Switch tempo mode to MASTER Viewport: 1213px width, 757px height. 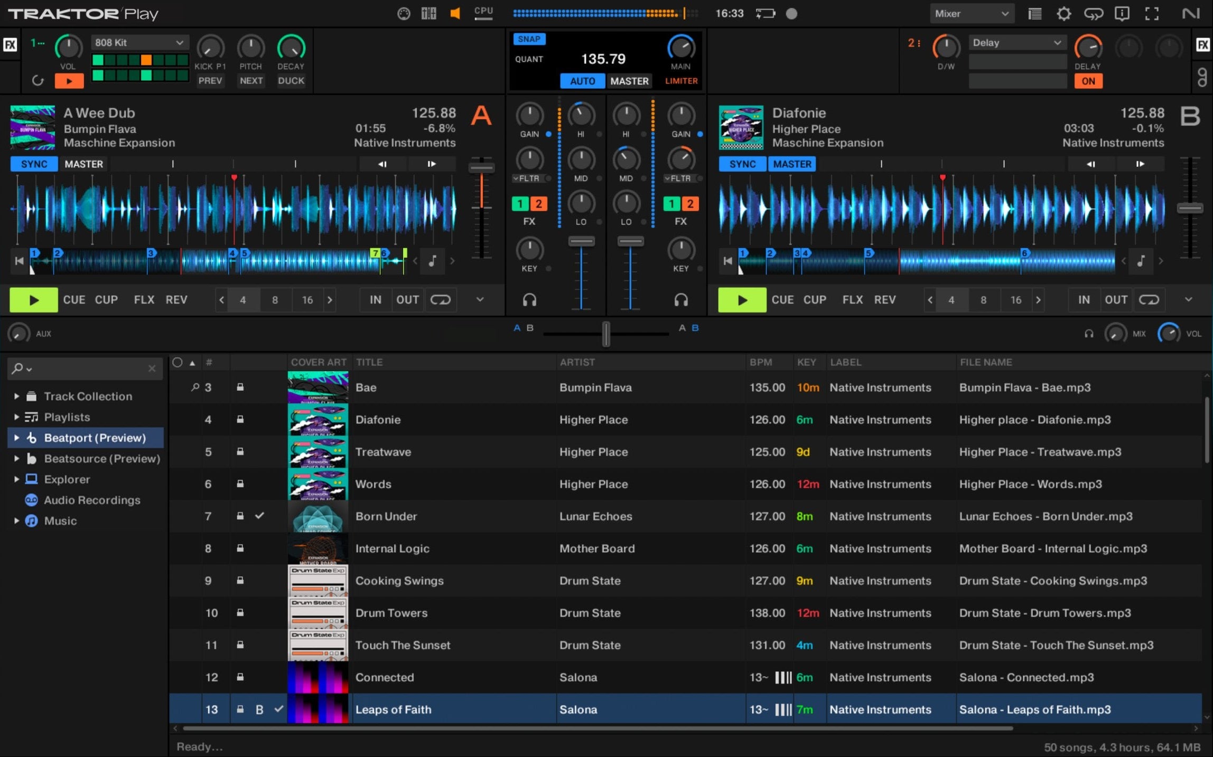coord(629,81)
